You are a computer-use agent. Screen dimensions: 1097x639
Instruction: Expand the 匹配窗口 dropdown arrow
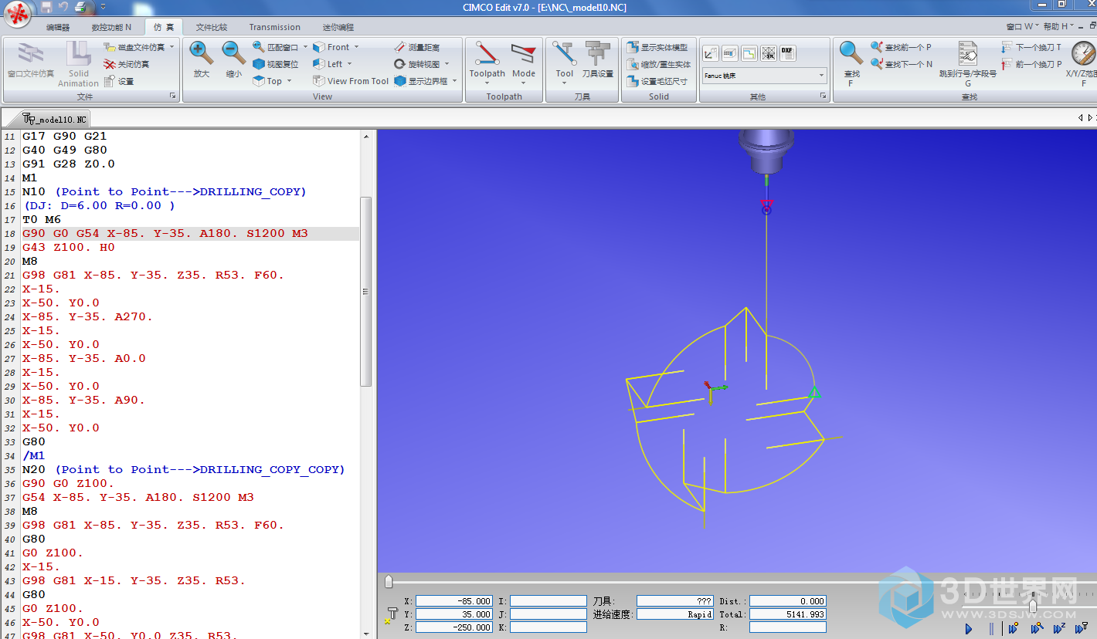[305, 47]
